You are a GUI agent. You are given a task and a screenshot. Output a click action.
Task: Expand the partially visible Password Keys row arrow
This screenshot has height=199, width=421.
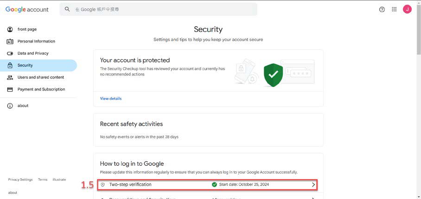pos(313,198)
